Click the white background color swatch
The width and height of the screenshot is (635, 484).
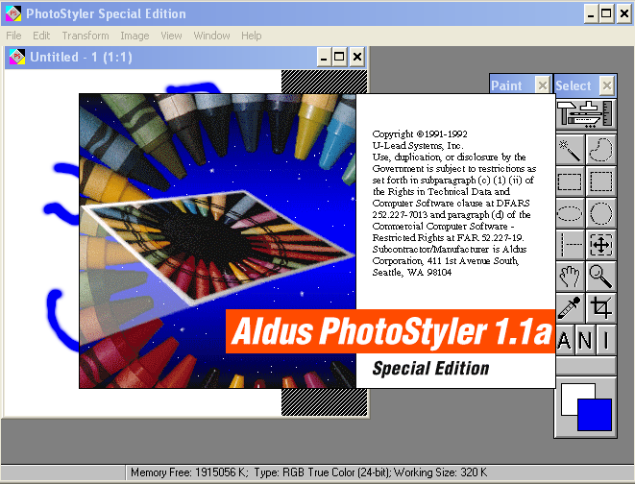(569, 399)
